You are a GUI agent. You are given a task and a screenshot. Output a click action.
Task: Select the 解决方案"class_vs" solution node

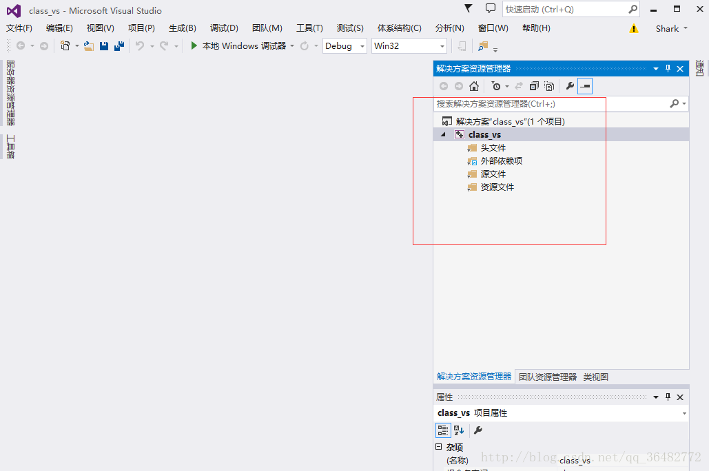[x=510, y=121]
